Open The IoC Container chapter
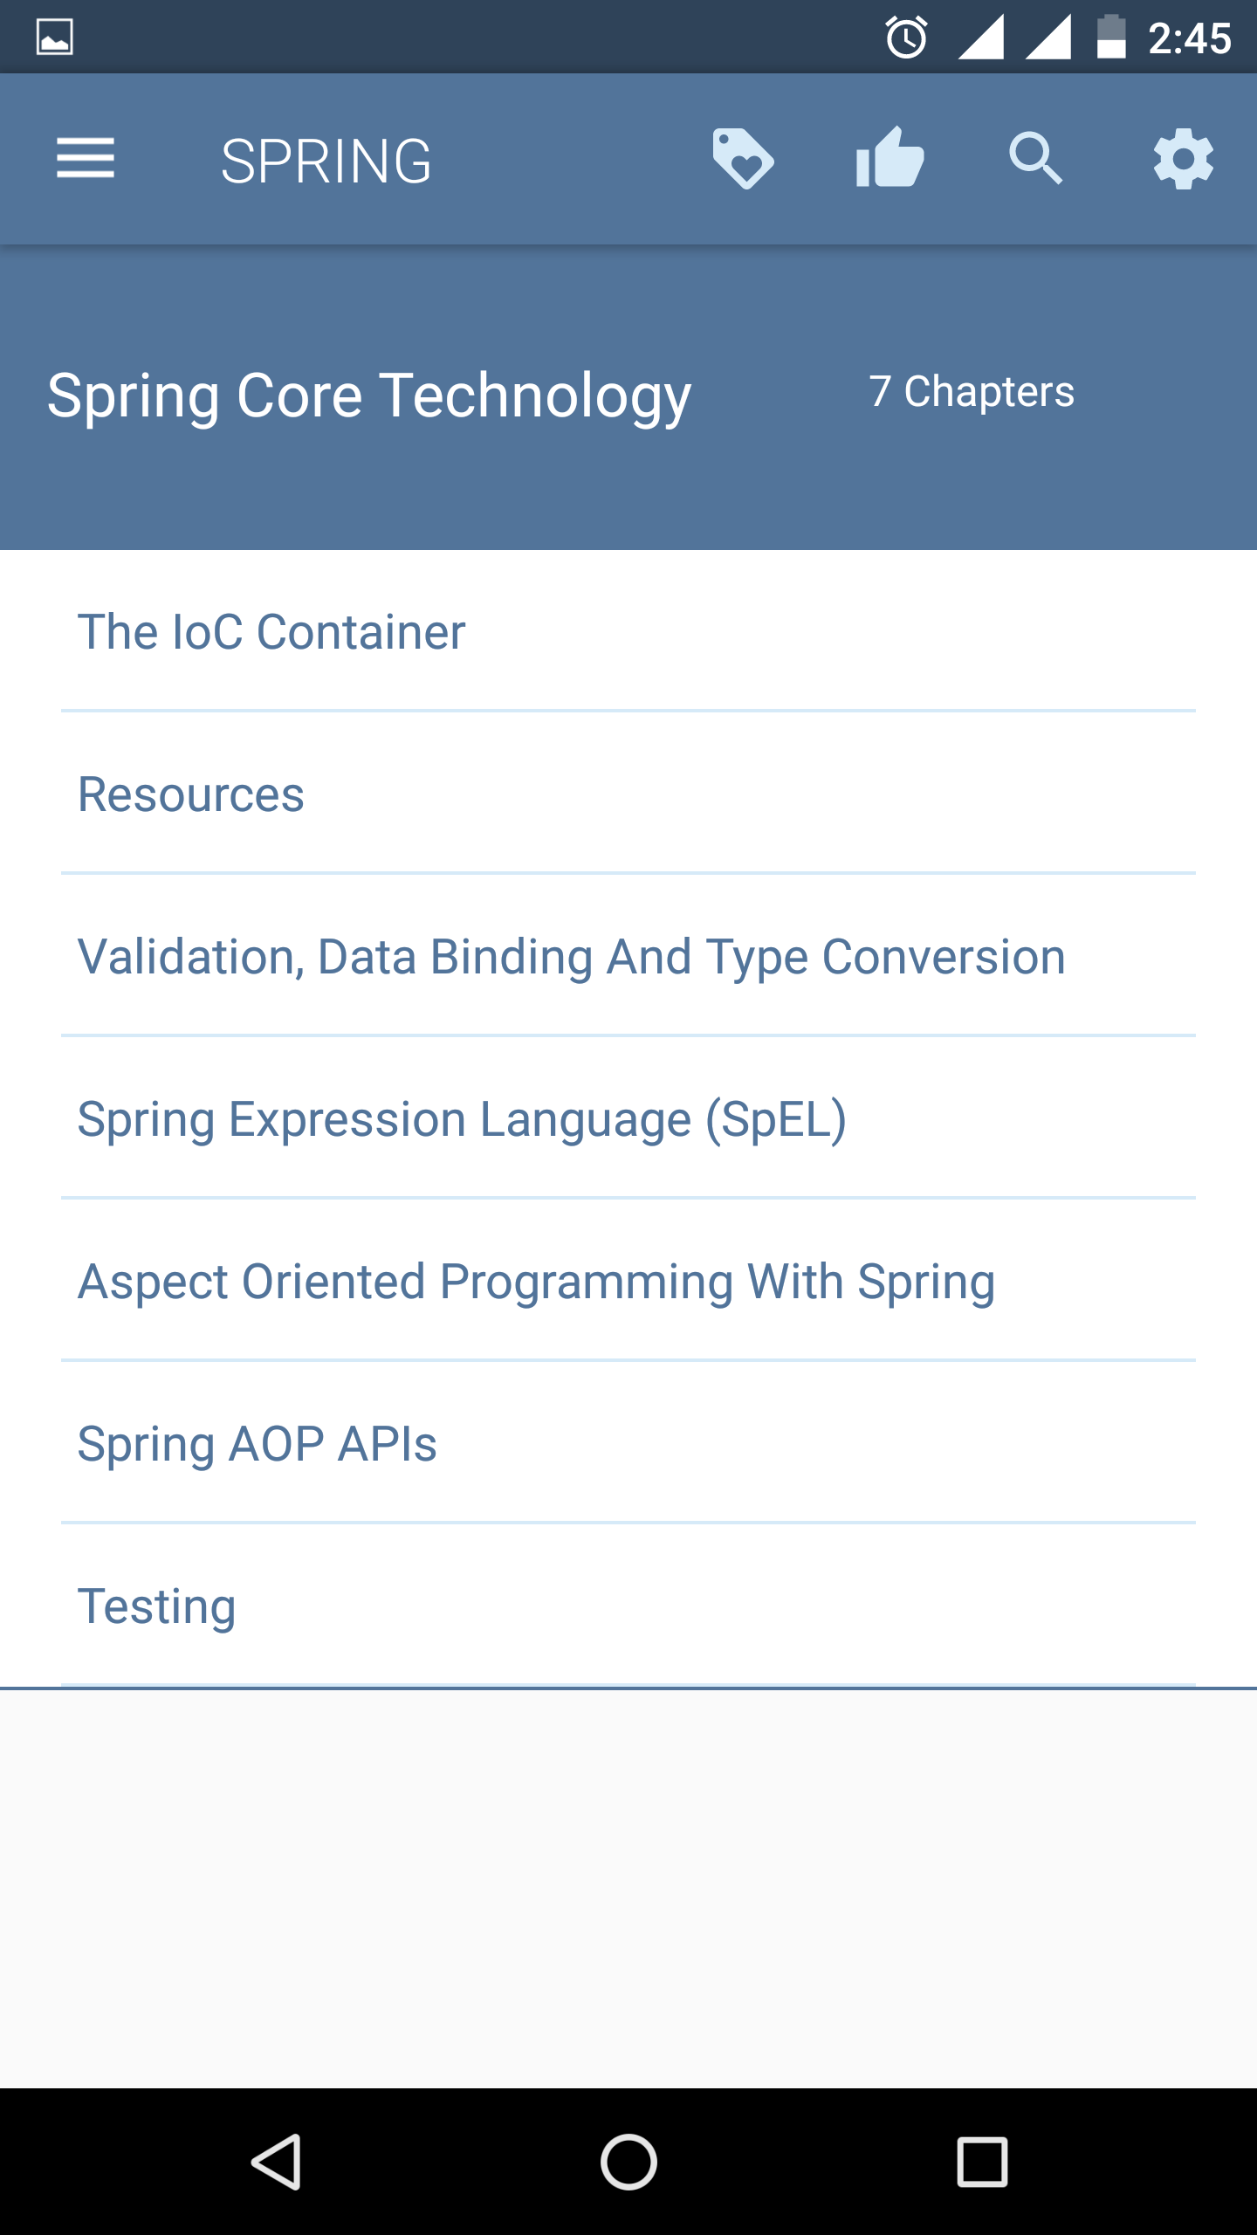Screen dimensions: 1257x2235 (x=271, y=631)
